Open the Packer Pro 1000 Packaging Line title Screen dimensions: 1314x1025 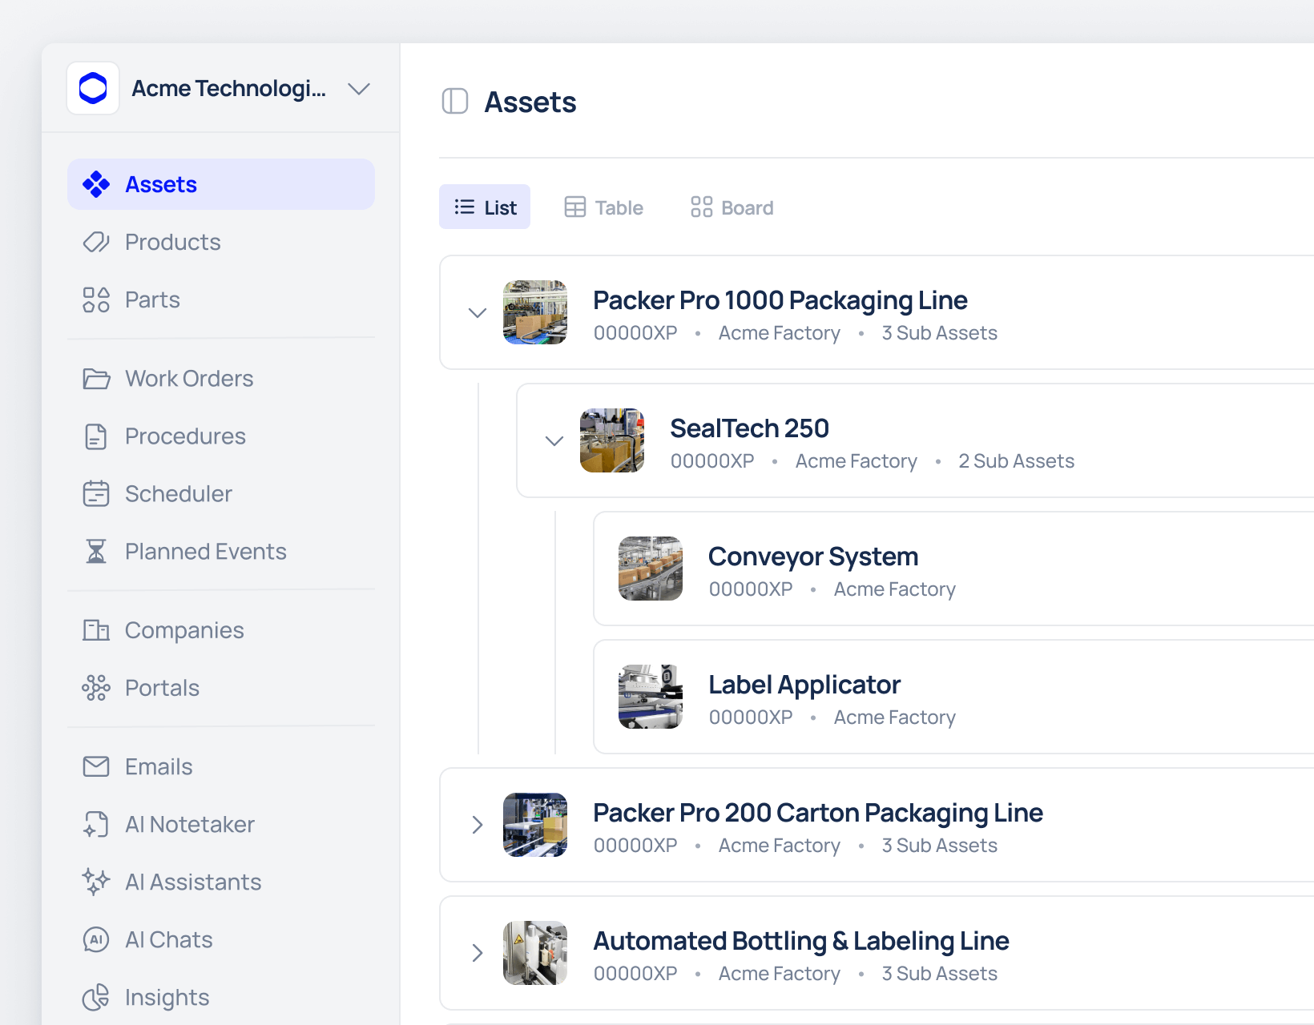(x=780, y=300)
